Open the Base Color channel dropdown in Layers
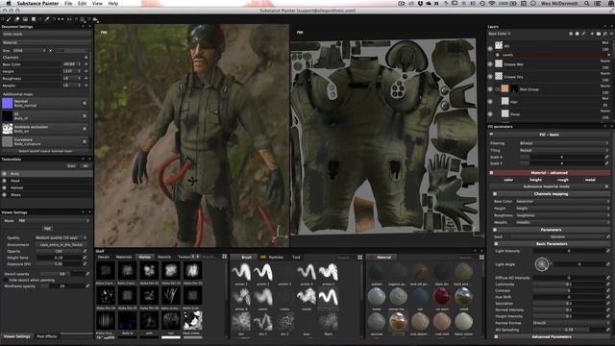 (500, 34)
